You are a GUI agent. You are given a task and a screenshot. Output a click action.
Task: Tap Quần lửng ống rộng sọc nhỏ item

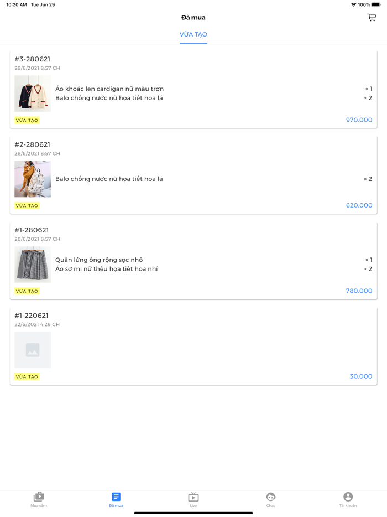[99, 260]
